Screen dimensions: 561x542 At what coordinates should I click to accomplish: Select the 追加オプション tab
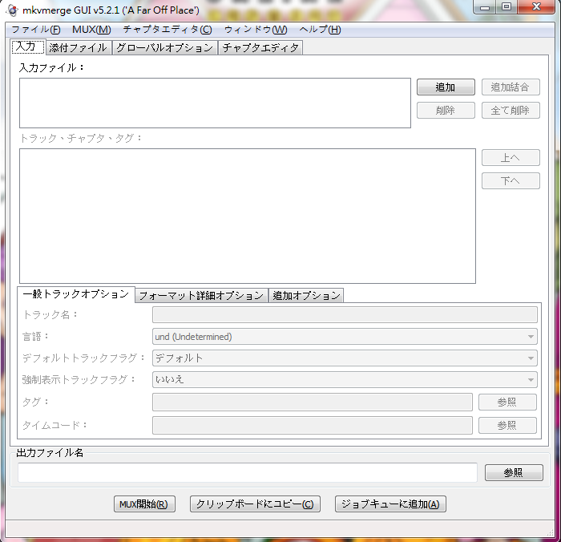click(306, 296)
